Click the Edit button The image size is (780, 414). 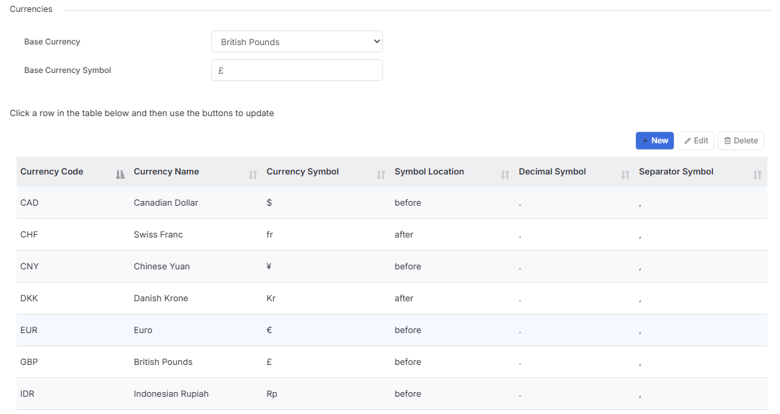[696, 141]
